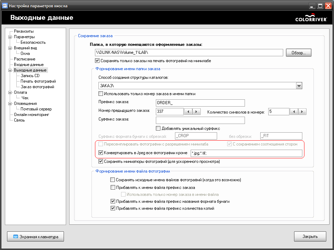Image resolution: width=334 pixels, height=250 pixels.
Task: Click the app icon in the title bar
Action: point(5,6)
